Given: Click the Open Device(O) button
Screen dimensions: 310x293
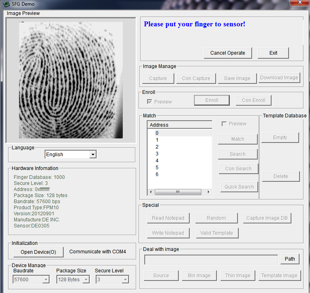Looking at the screenshot, I should pyautogui.click(x=38, y=252).
